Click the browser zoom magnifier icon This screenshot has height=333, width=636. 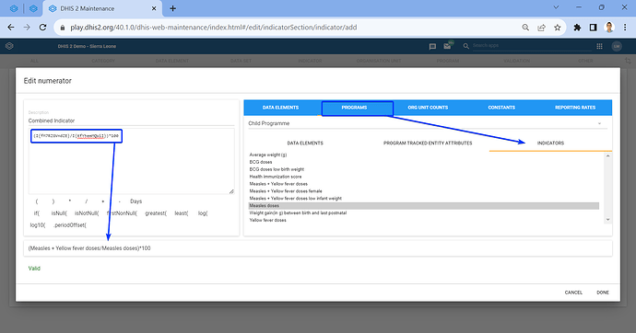(x=525, y=28)
